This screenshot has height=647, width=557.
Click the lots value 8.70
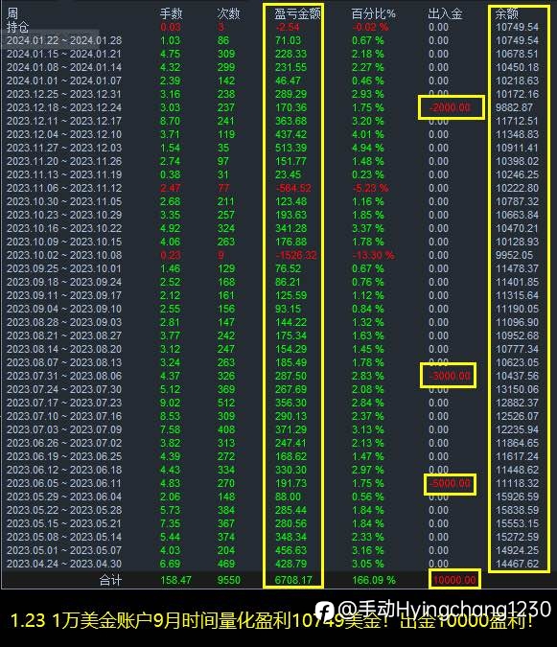[170, 121]
